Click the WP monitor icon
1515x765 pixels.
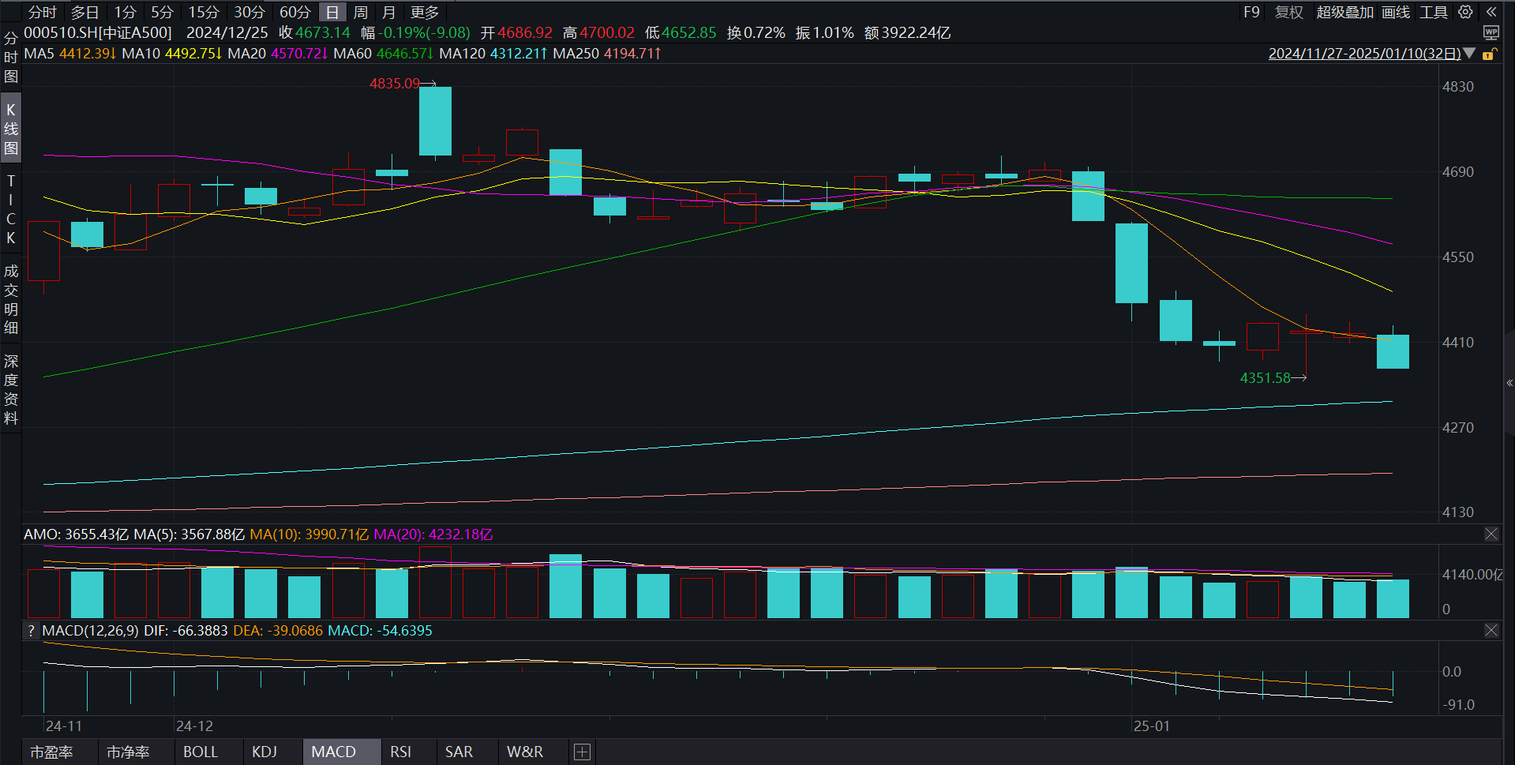click(x=1491, y=32)
